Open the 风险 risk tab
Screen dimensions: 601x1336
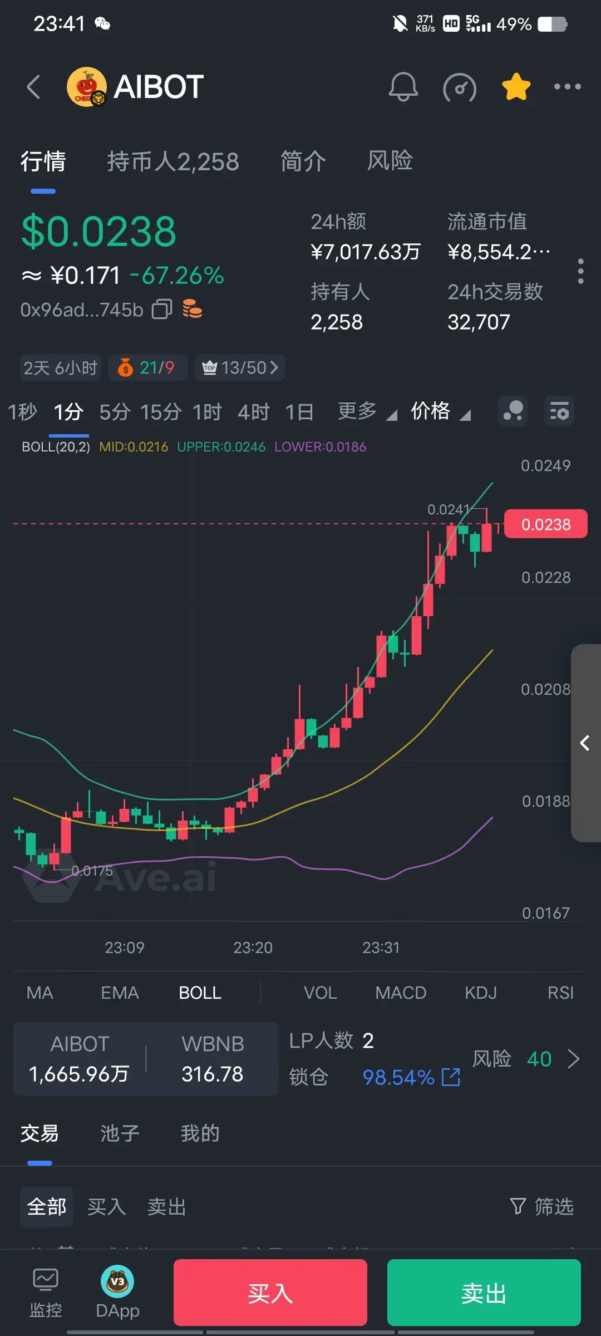[x=390, y=161]
